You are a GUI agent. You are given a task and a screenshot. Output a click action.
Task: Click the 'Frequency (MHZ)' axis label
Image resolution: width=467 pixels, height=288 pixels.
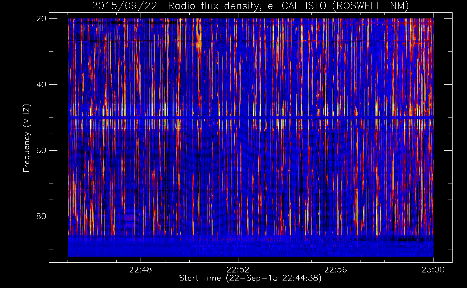pos(27,138)
